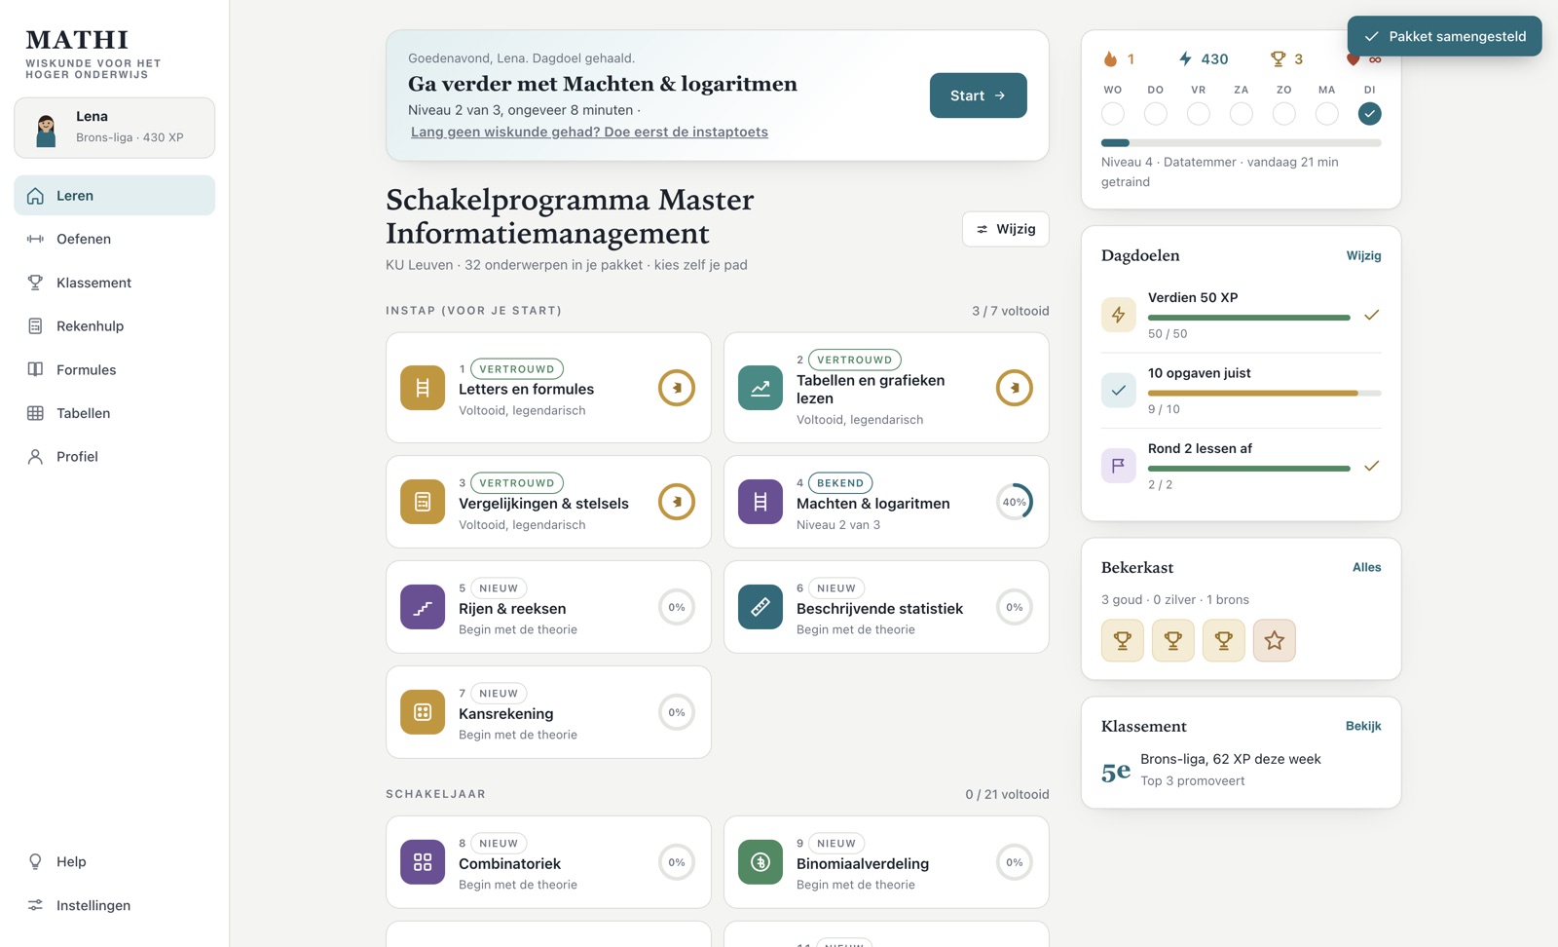Click the Pakket samengesteld notification

click(x=1444, y=36)
